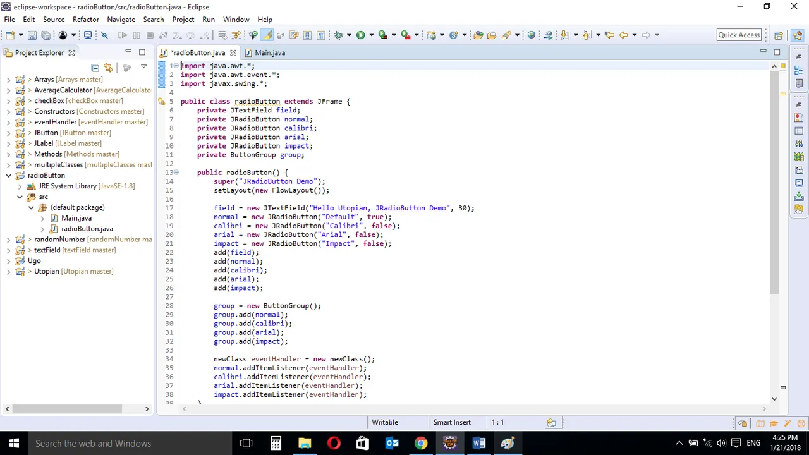Click the Quick Access search field

(x=739, y=35)
